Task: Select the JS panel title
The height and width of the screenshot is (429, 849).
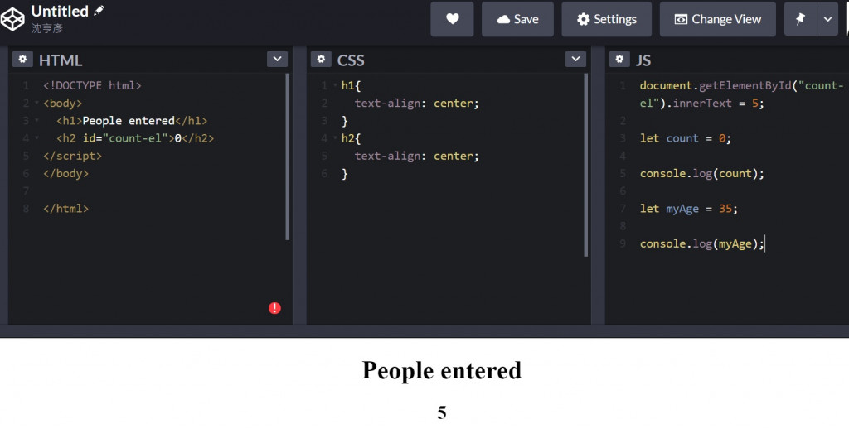Action: [x=643, y=60]
